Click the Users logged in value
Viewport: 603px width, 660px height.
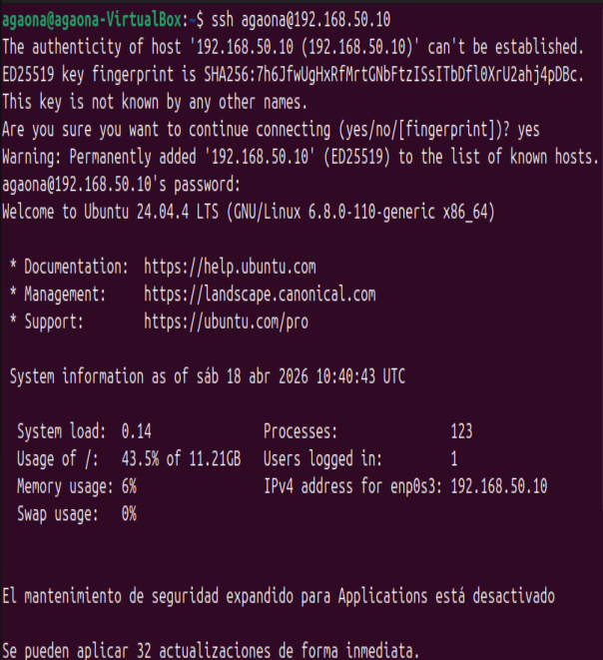tap(454, 459)
